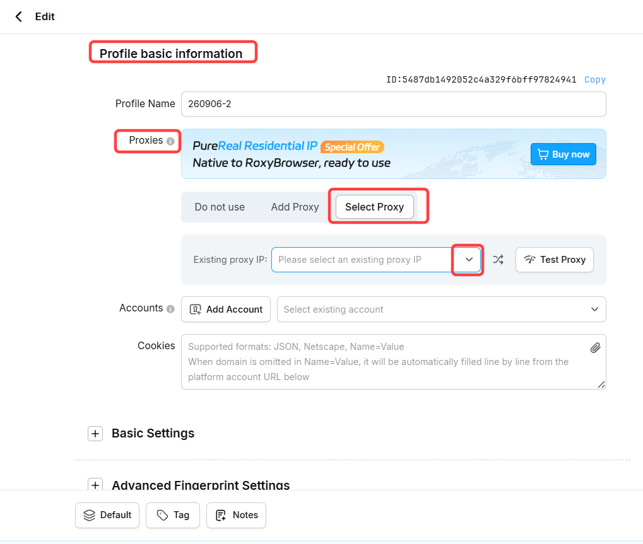Viewport: 643px width, 544px height.
Task: Click the Cookies textarea resize handle
Action: click(x=601, y=385)
